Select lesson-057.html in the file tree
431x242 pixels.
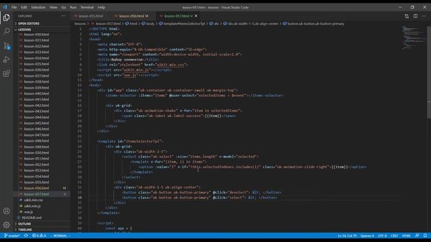click(36, 194)
